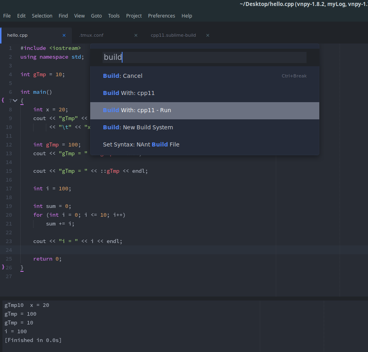The height and width of the screenshot is (352, 368).
Task: Click '[Finished in 0.0s]' output line
Action: point(33,340)
